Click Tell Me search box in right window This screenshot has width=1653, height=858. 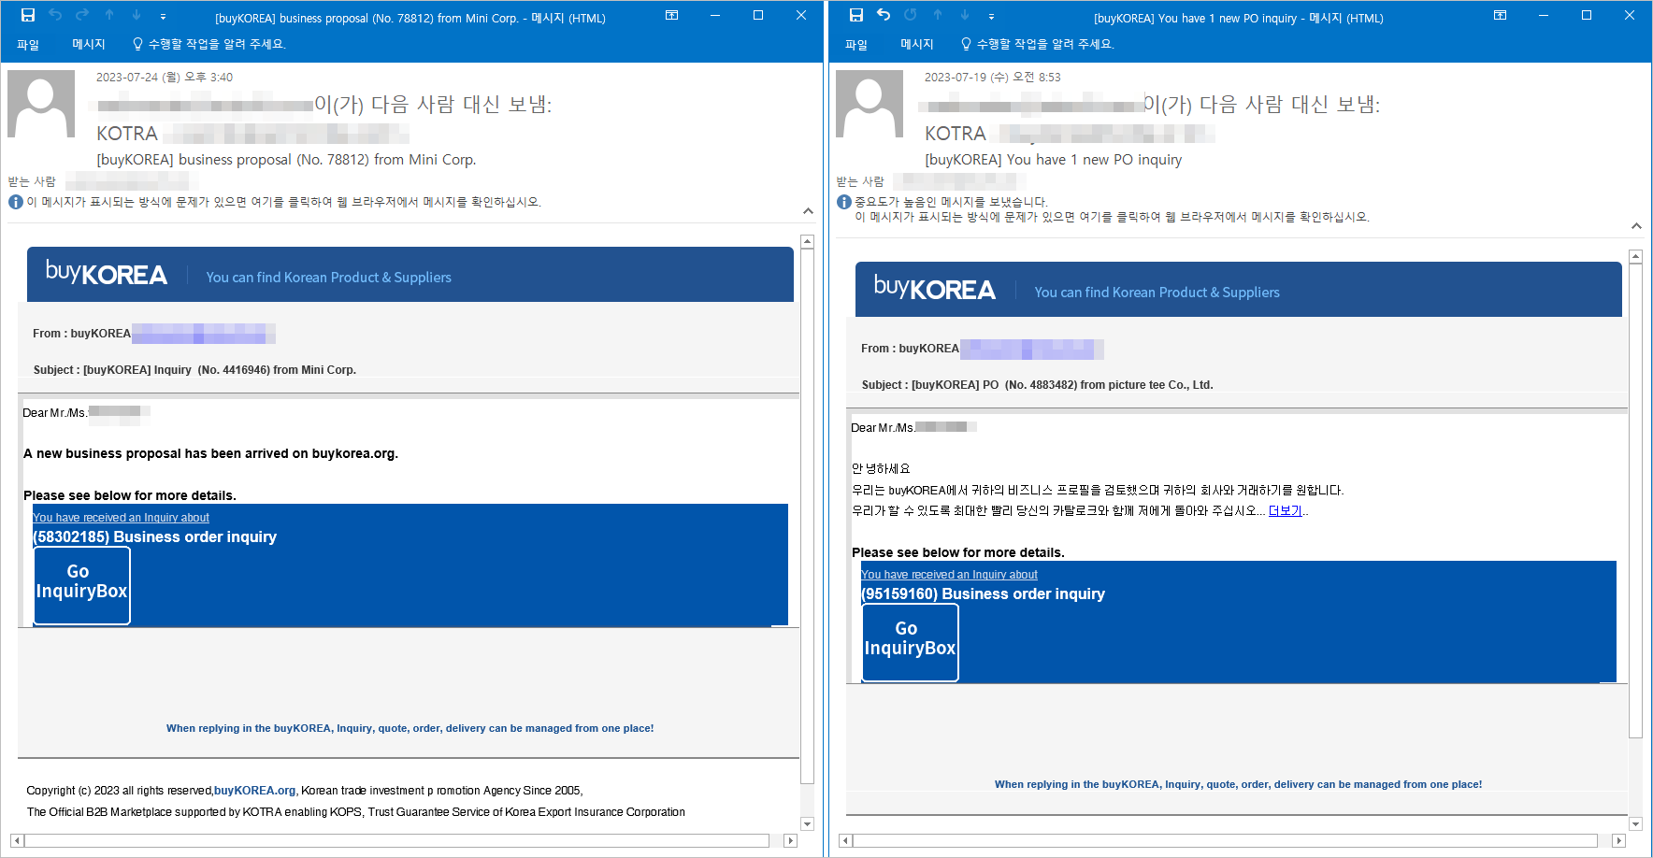click(x=1038, y=44)
